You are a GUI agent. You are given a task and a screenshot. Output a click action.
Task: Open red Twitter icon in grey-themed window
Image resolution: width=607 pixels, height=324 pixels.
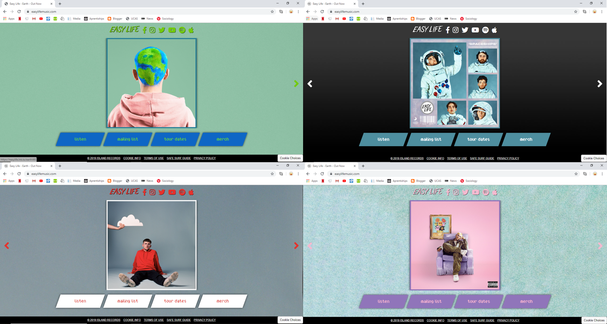tap(162, 192)
